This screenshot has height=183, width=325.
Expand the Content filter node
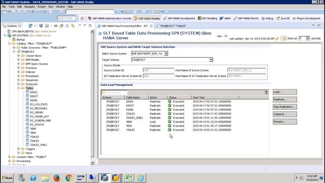click(x=9, y=157)
